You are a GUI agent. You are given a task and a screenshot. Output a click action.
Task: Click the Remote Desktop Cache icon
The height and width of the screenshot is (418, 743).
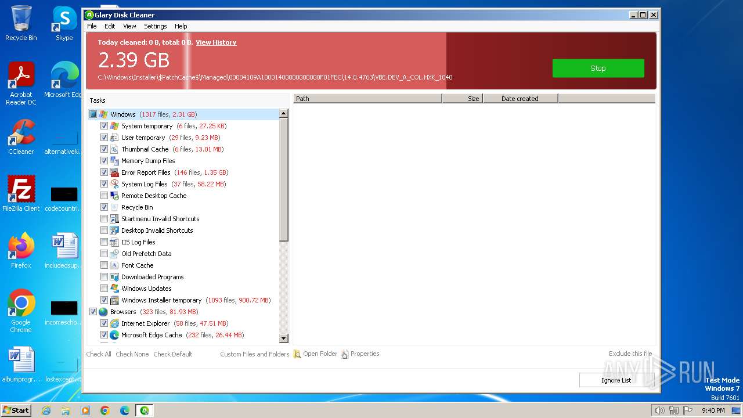pos(114,196)
